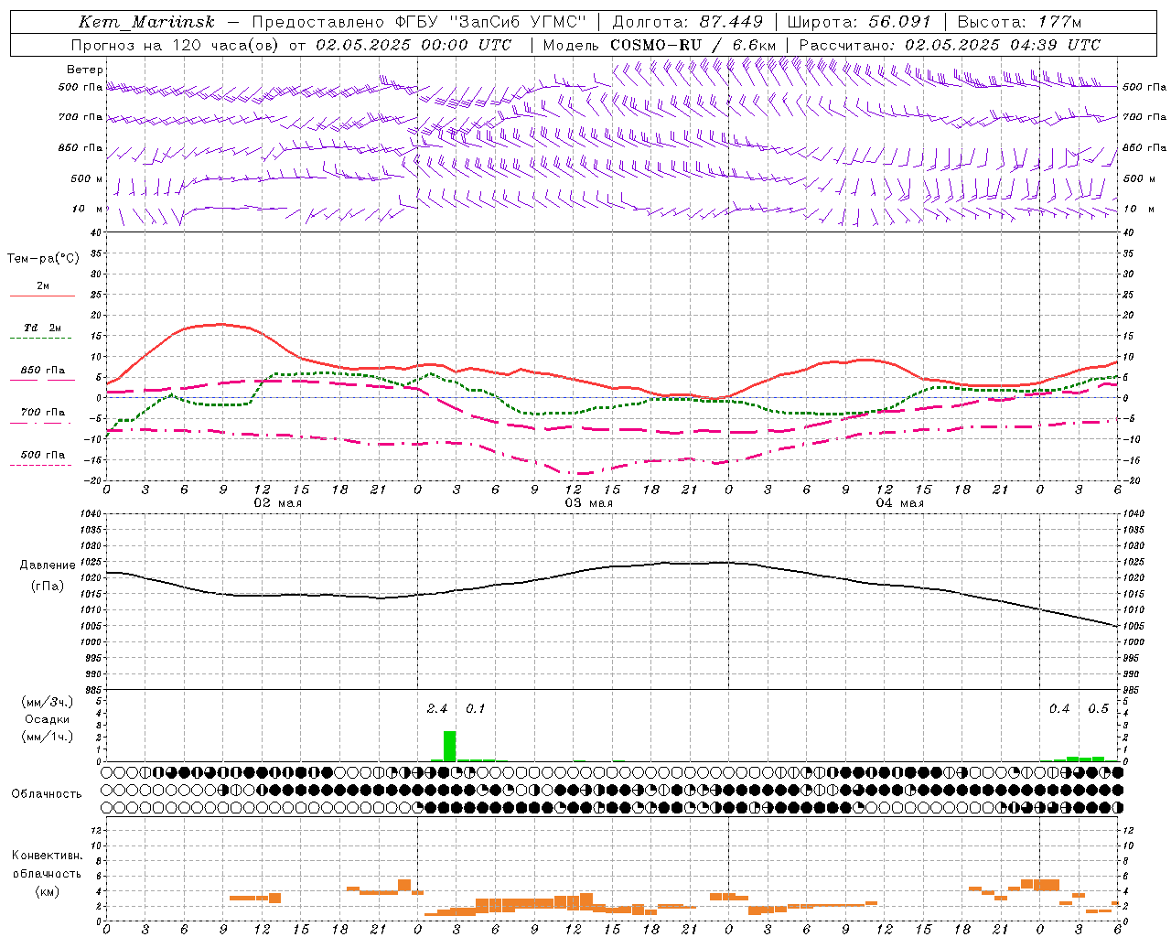Click the "(км)" convective cloud unit label
This screenshot has height=937, width=1171.
click(x=47, y=891)
